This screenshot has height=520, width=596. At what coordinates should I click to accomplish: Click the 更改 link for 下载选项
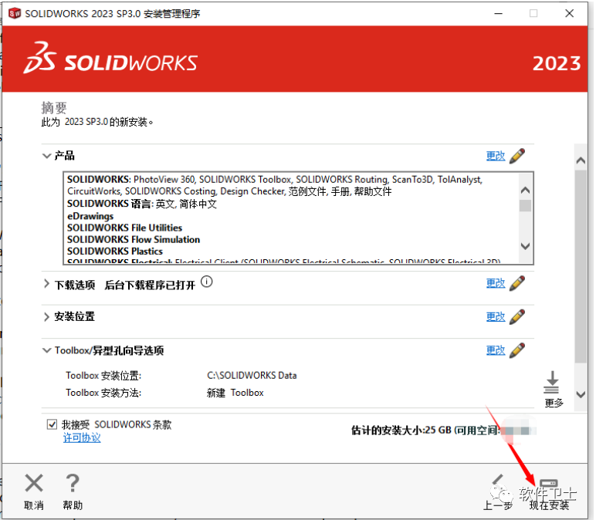coord(496,283)
